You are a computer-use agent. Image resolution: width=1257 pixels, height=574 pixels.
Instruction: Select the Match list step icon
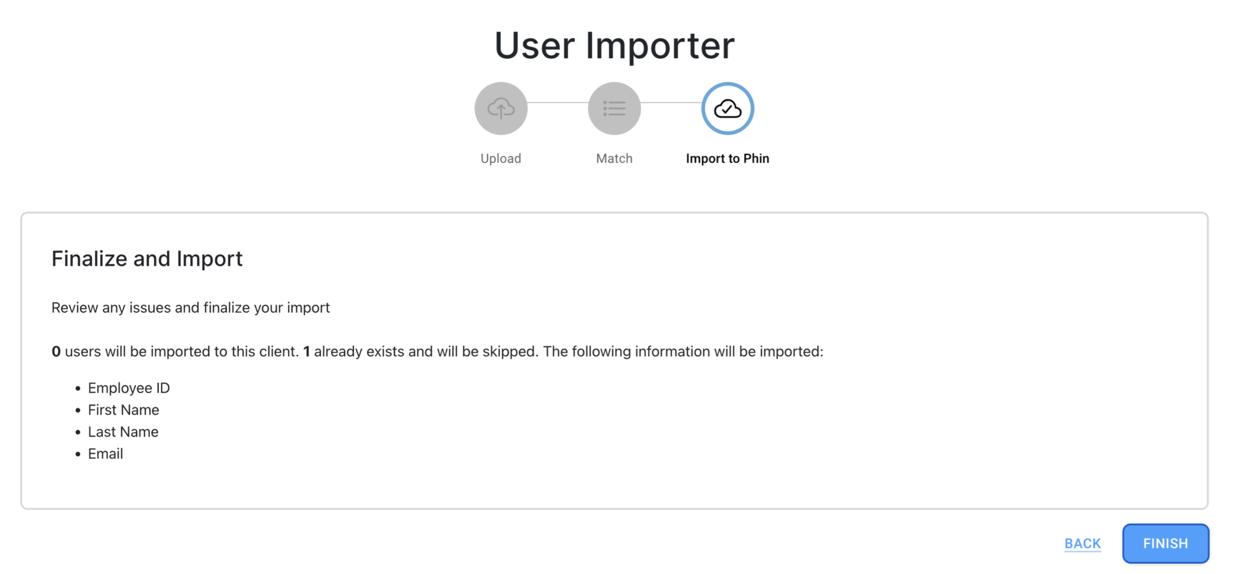click(x=614, y=108)
